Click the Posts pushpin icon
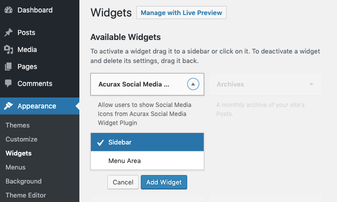 click(8, 32)
